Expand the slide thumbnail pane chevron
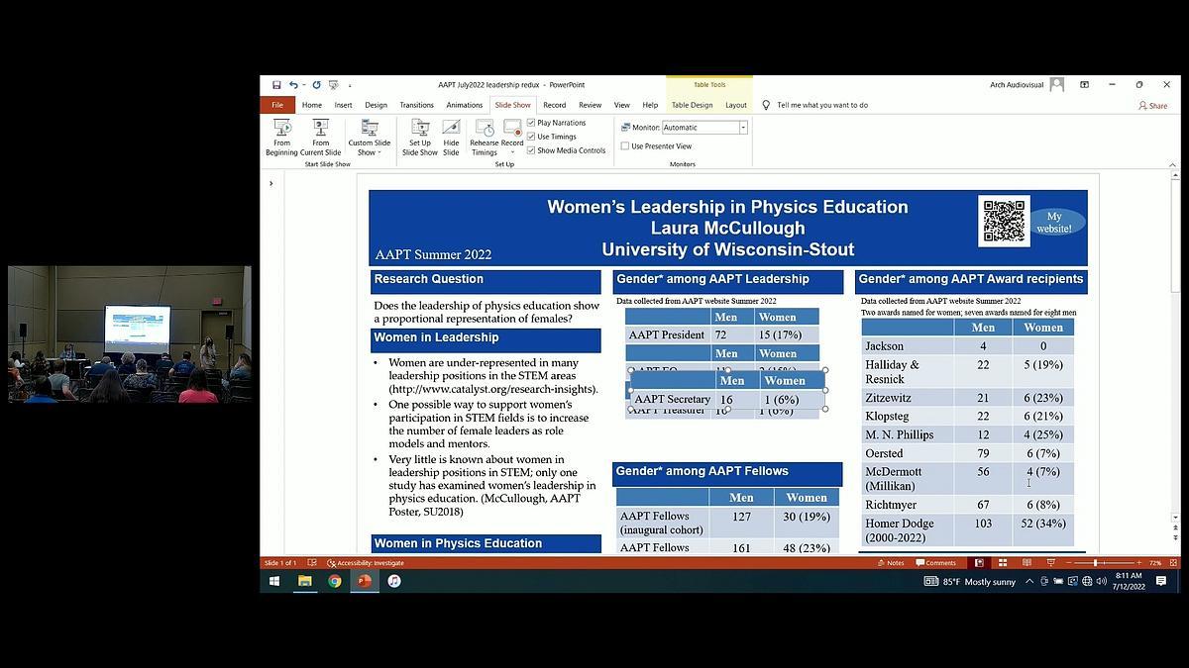This screenshot has height=668, width=1189. (x=270, y=183)
